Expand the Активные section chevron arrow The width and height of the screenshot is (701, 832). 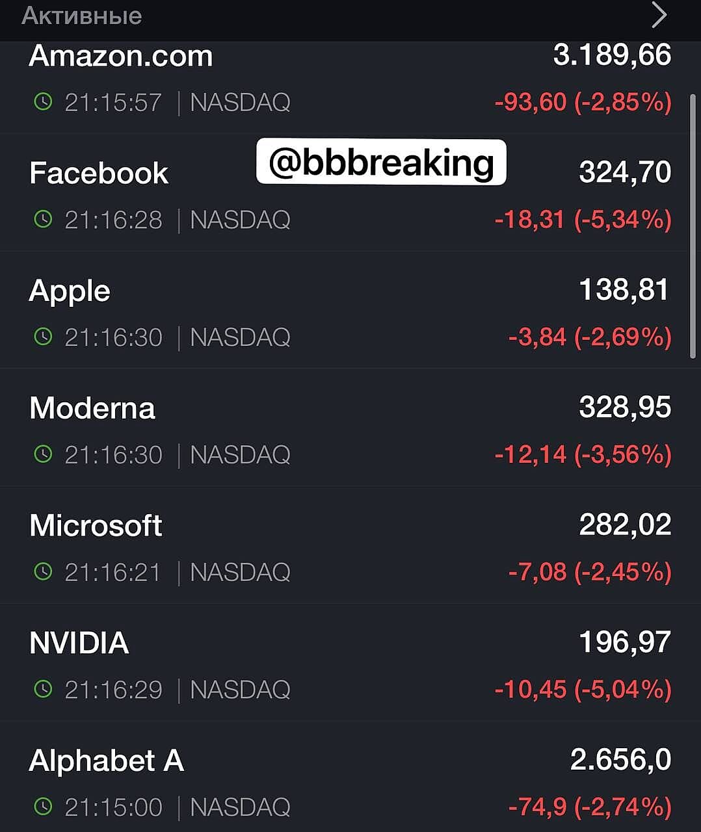point(659,16)
